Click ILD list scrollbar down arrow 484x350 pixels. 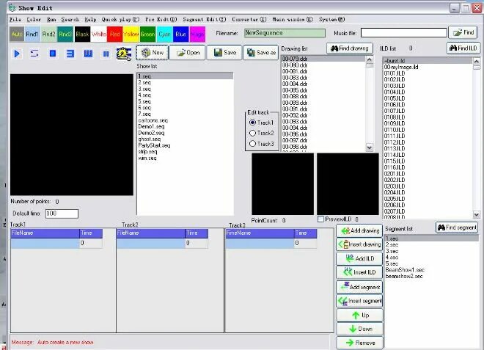pyautogui.click(x=476, y=214)
